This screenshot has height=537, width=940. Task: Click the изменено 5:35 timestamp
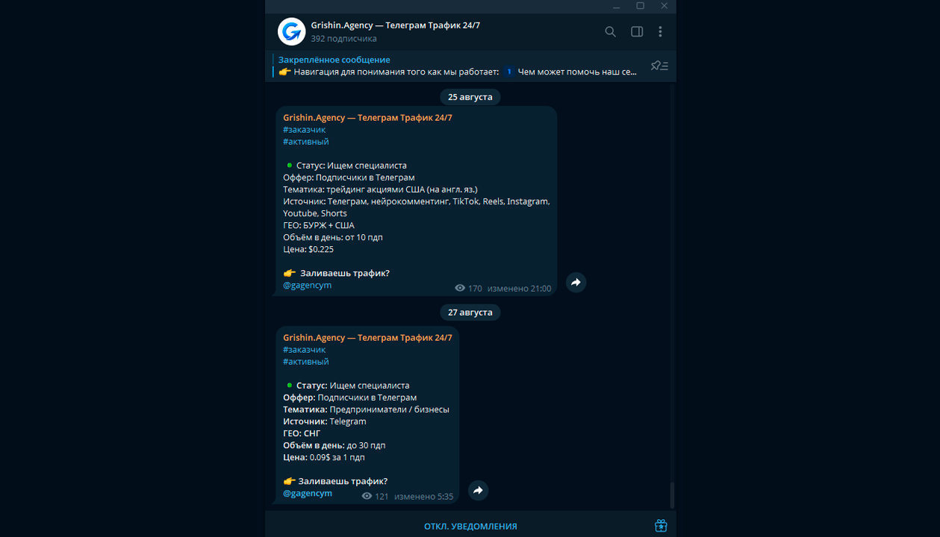[424, 497]
